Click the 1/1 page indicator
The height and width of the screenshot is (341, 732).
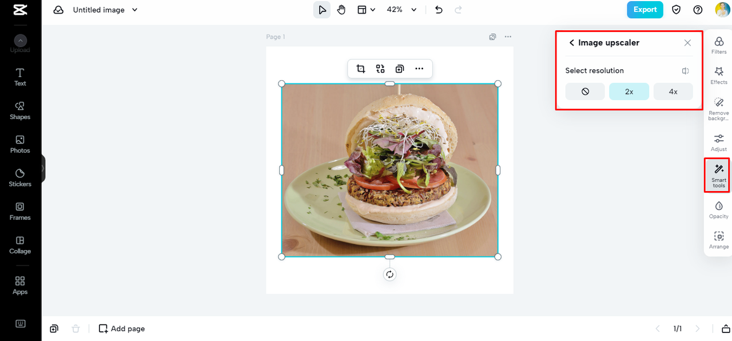point(678,328)
